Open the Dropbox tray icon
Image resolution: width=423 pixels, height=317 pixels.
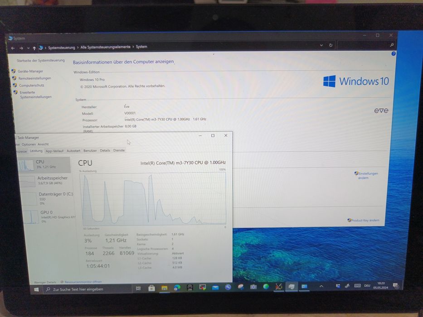pyautogui.click(x=338, y=286)
